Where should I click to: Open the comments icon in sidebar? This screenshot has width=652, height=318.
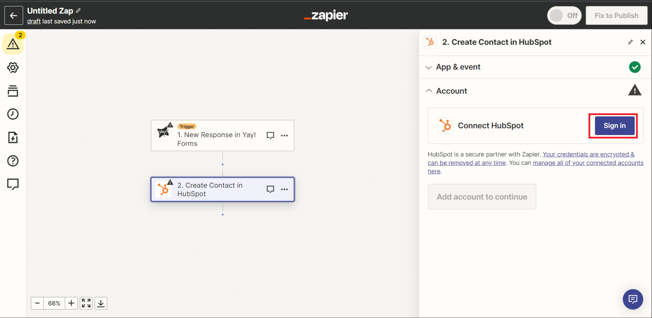point(13,184)
